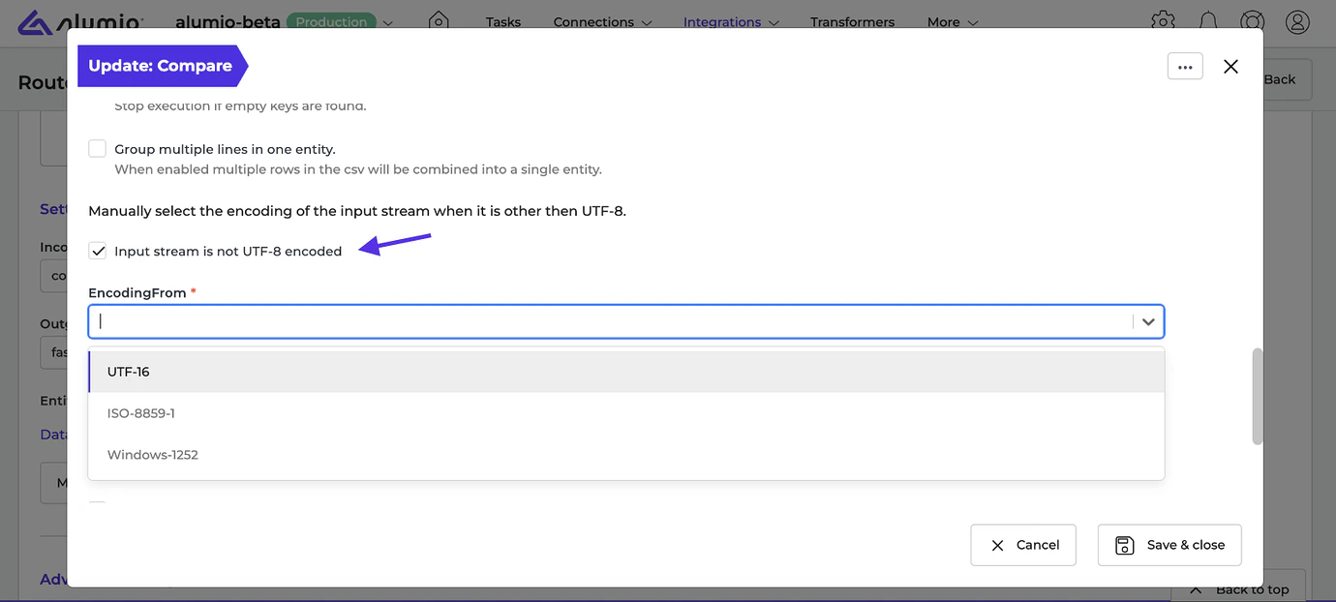Toggle Group multiple lines in one entity
Image resolution: width=1336 pixels, height=602 pixels.
point(97,149)
